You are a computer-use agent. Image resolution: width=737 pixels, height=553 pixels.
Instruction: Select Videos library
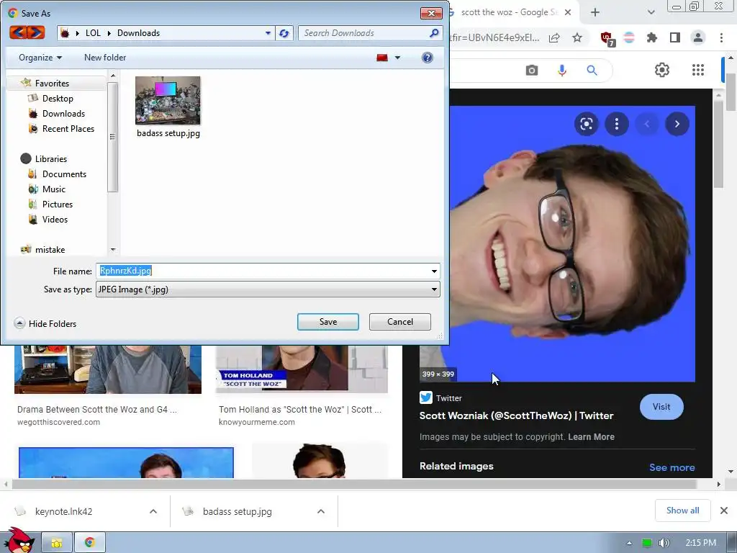point(55,219)
